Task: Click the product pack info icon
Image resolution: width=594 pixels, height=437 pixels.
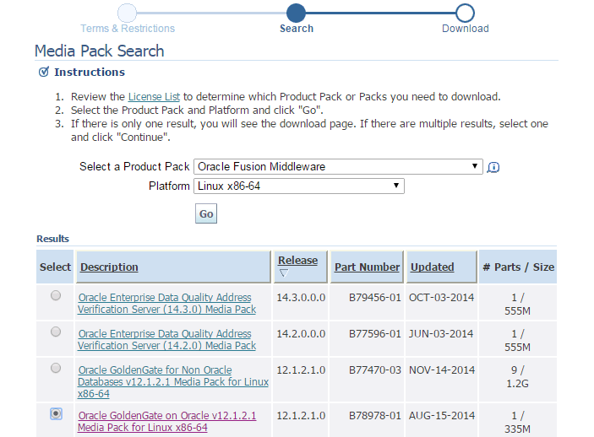Action: pos(493,167)
